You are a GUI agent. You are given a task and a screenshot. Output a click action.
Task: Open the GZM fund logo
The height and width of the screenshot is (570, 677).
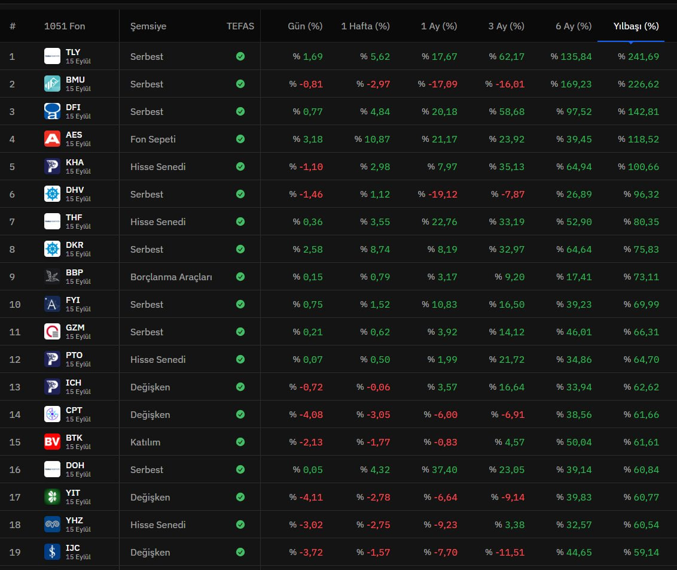pyautogui.click(x=52, y=332)
